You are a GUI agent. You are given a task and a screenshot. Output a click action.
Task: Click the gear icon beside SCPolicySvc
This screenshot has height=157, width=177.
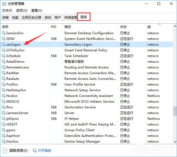coord(4,50)
